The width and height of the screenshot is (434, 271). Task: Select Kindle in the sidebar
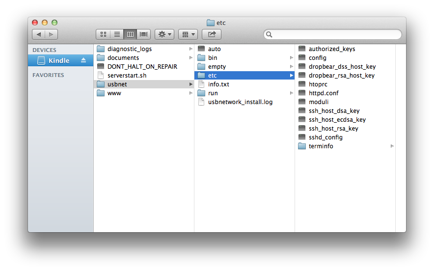pos(60,60)
